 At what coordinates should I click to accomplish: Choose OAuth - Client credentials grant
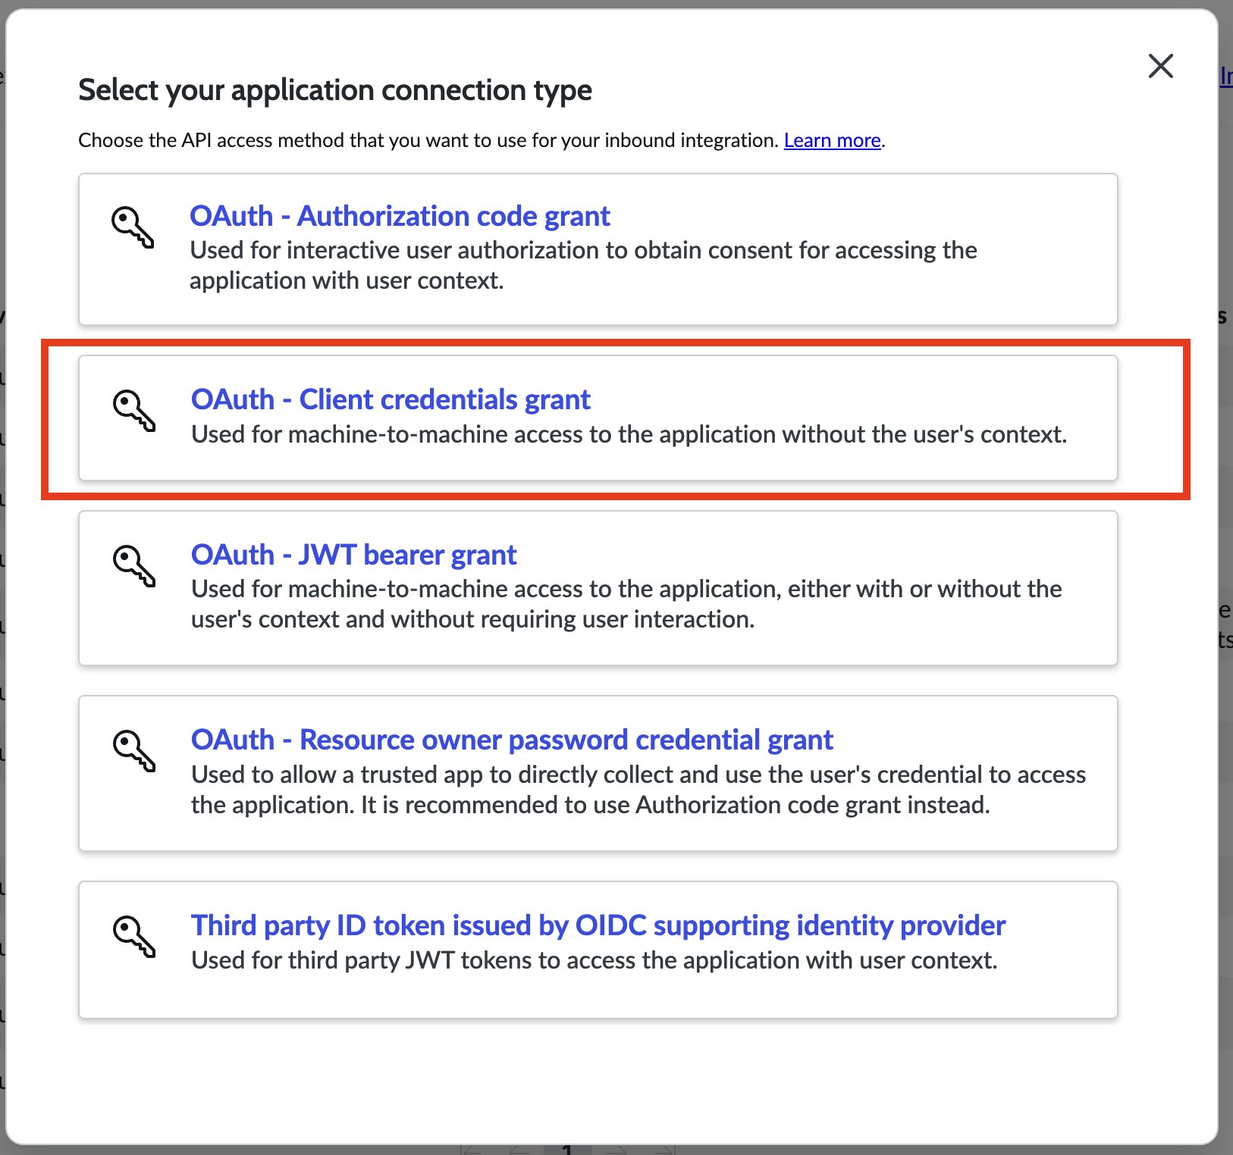(x=391, y=399)
